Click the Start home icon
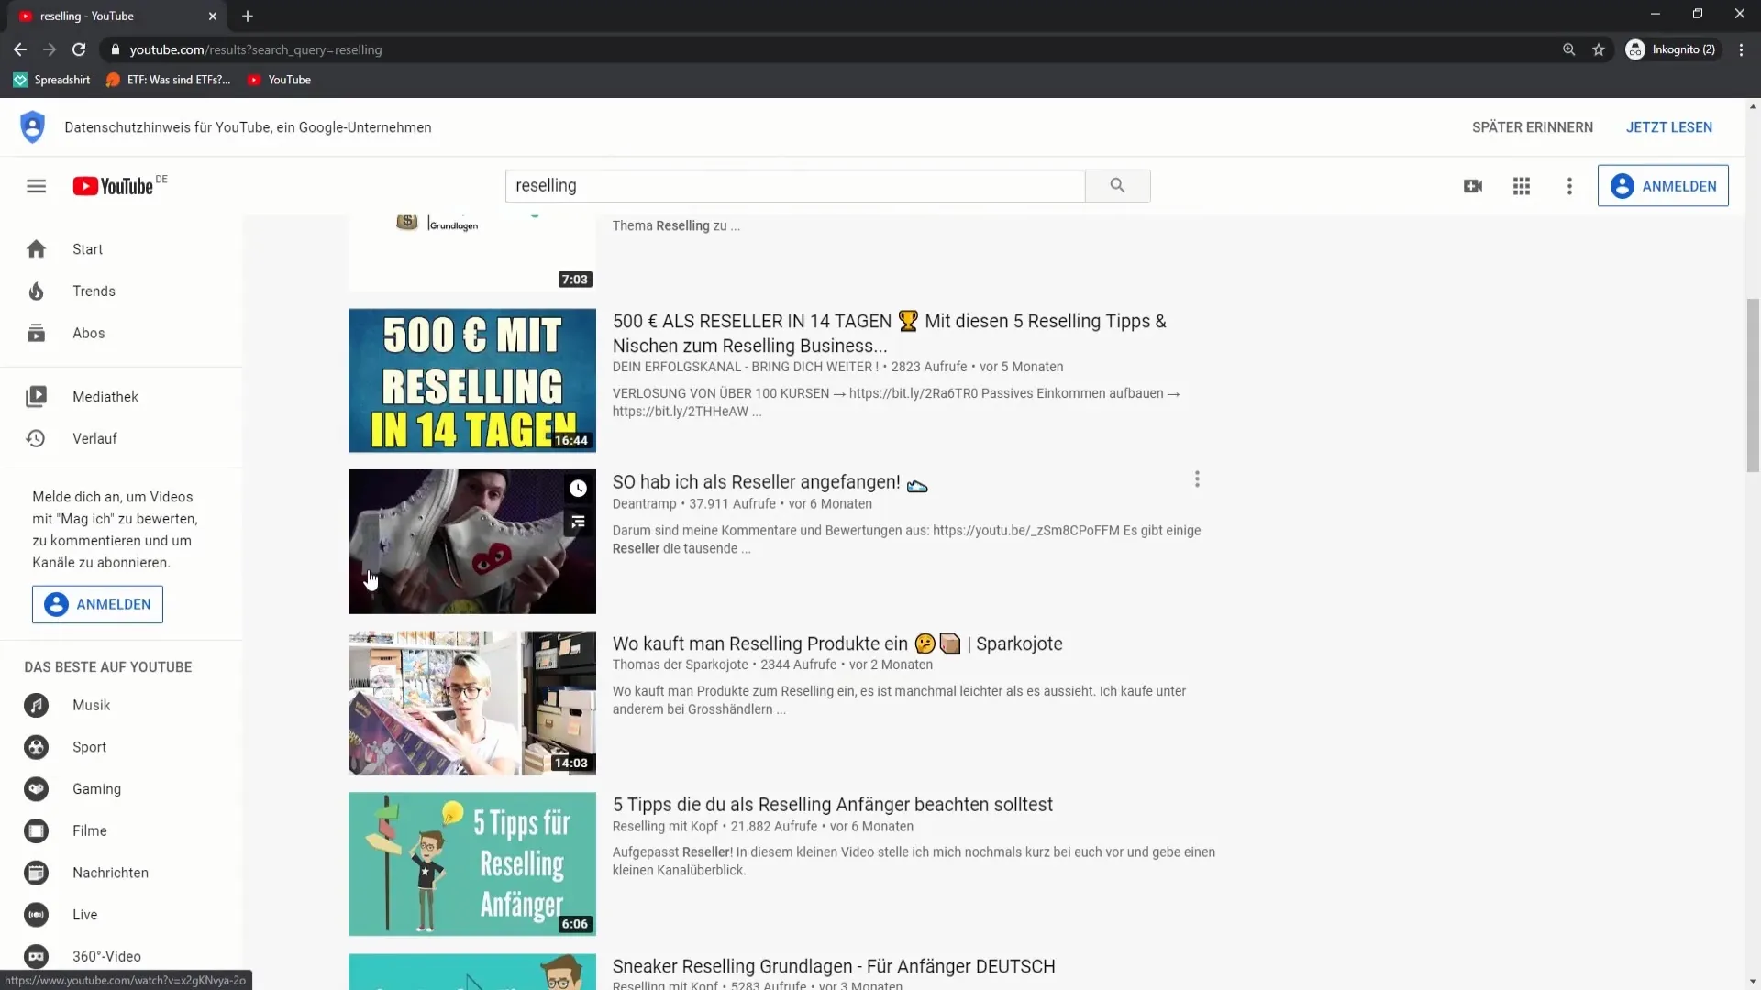This screenshot has height=990, width=1761. pos(36,249)
